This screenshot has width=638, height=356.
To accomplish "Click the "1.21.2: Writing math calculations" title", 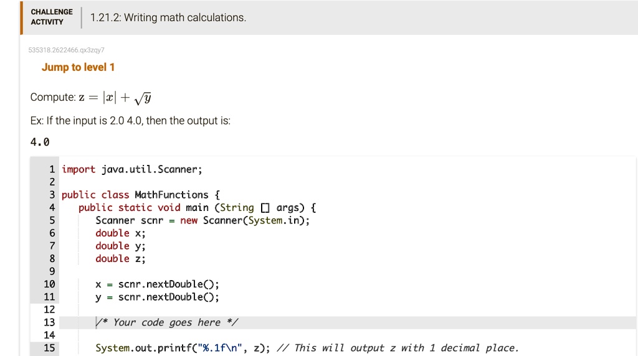I will (168, 17).
